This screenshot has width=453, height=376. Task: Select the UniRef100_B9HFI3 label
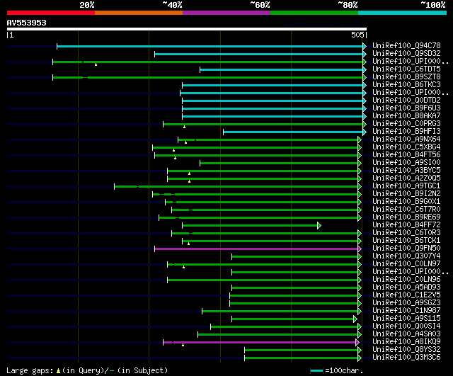pyautogui.click(x=406, y=132)
